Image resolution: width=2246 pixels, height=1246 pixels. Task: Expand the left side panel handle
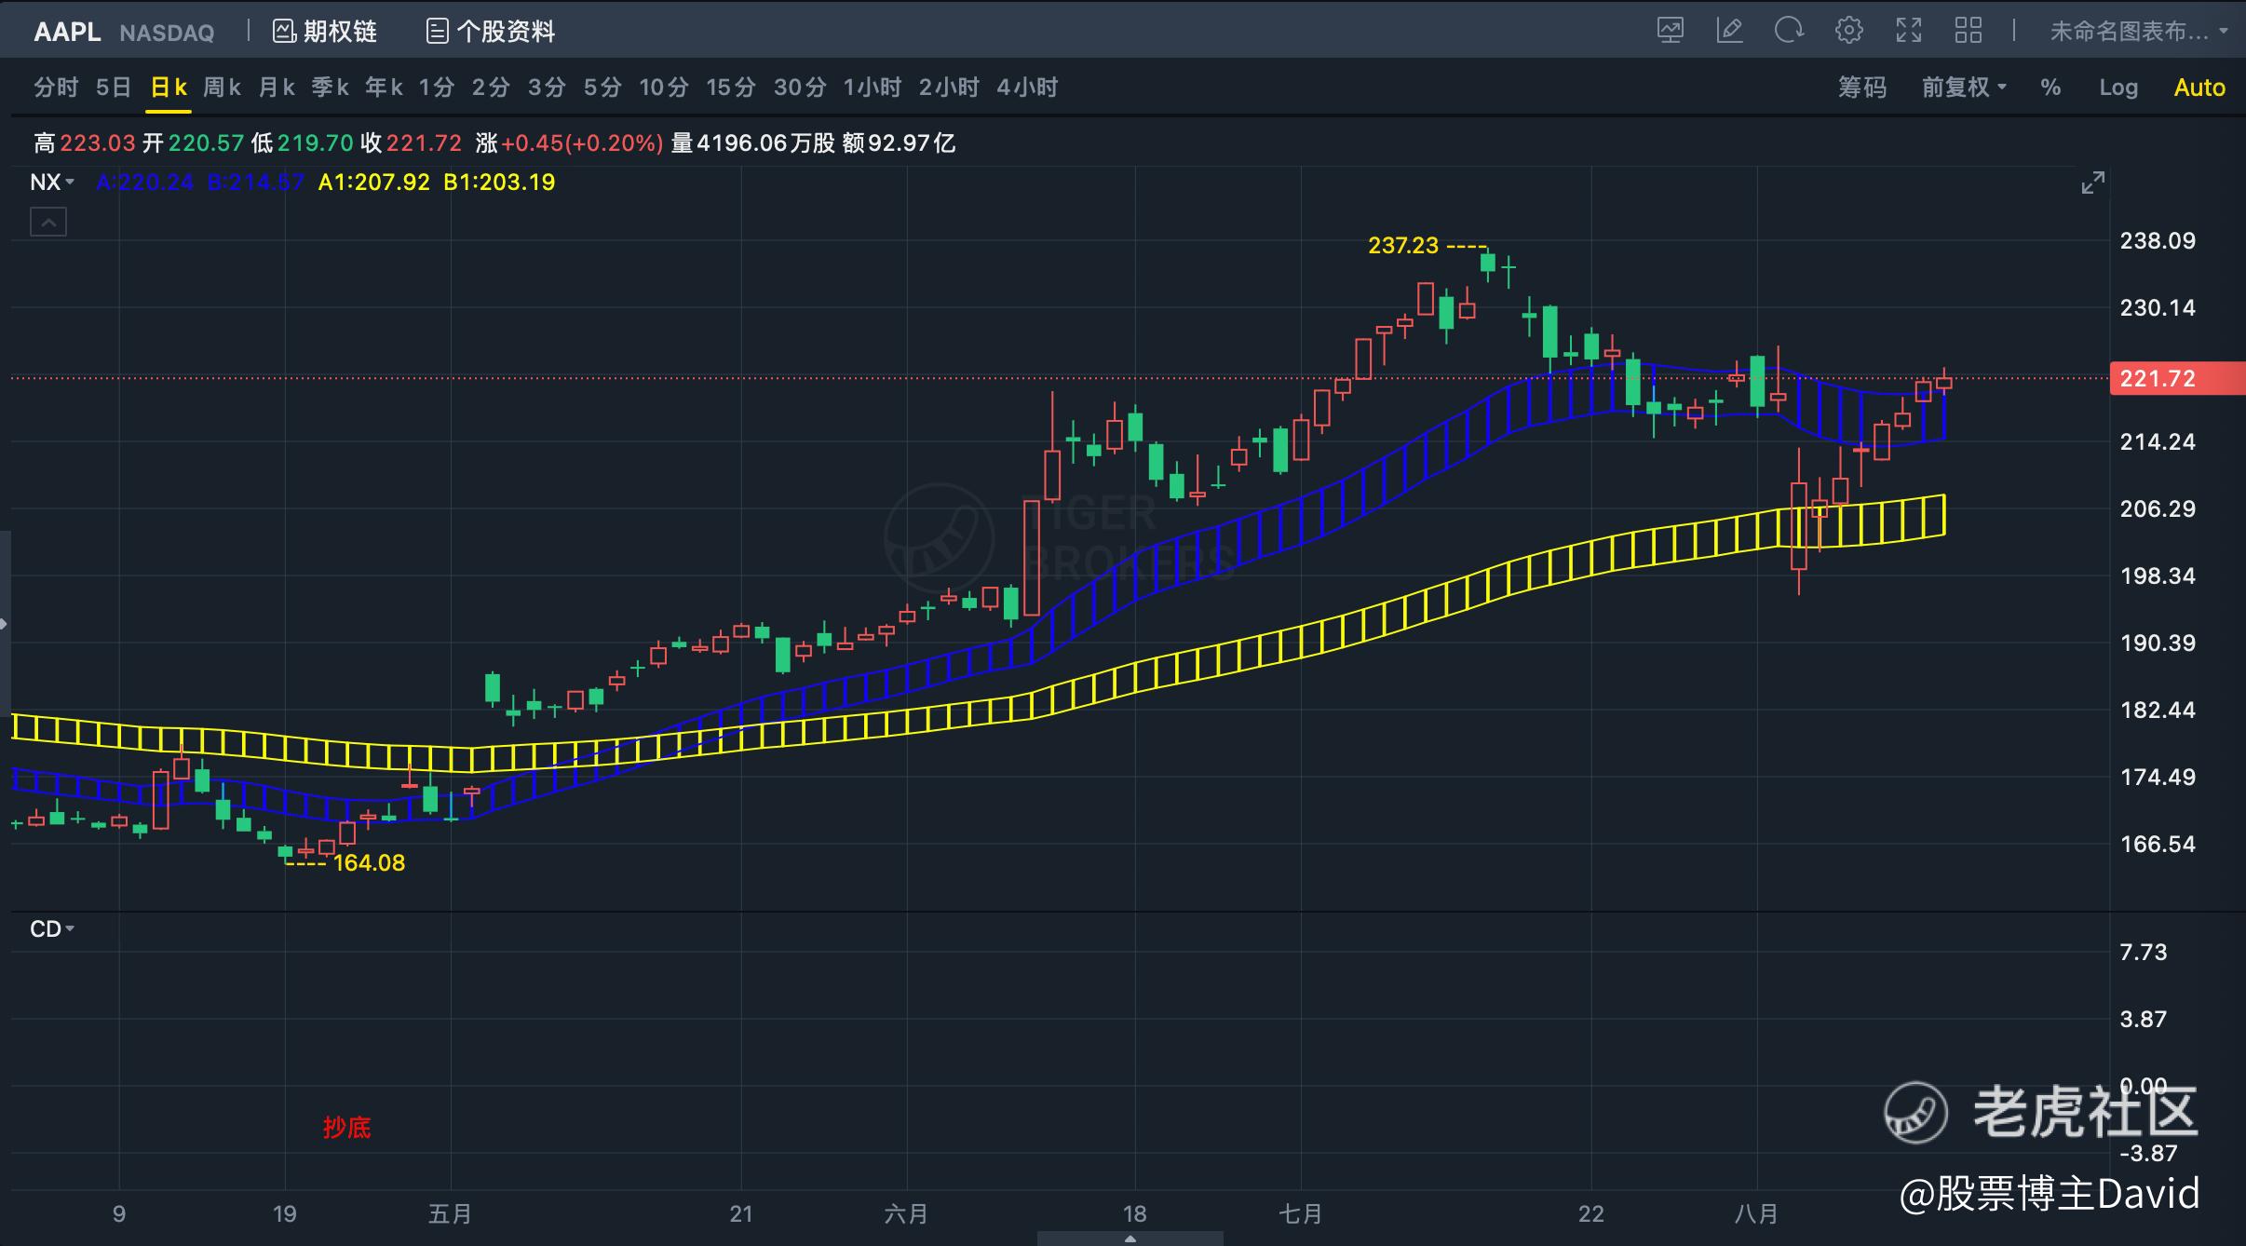(x=5, y=624)
